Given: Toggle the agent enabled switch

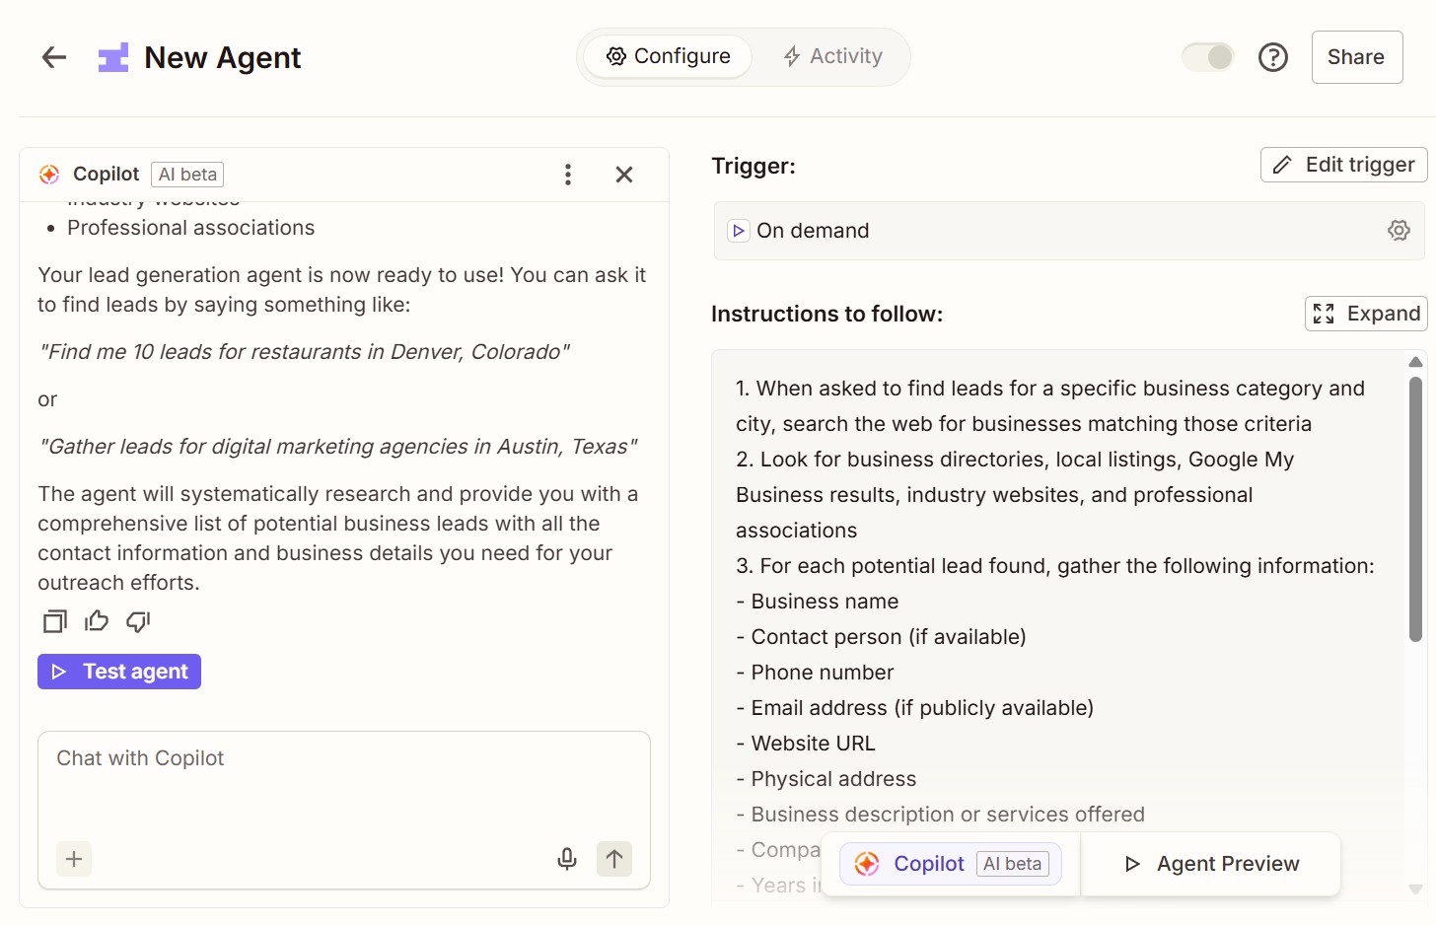Looking at the screenshot, I should click(1207, 57).
